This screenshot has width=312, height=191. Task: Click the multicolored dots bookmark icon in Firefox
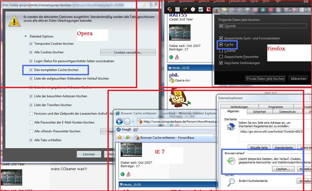pyautogui.click(x=185, y=9)
